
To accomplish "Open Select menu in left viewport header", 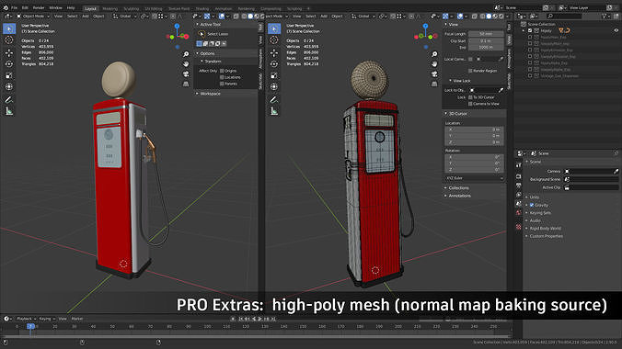I will [72, 17].
